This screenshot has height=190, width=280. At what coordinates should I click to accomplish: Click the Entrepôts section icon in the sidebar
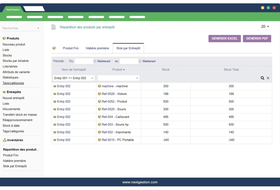click(3, 92)
